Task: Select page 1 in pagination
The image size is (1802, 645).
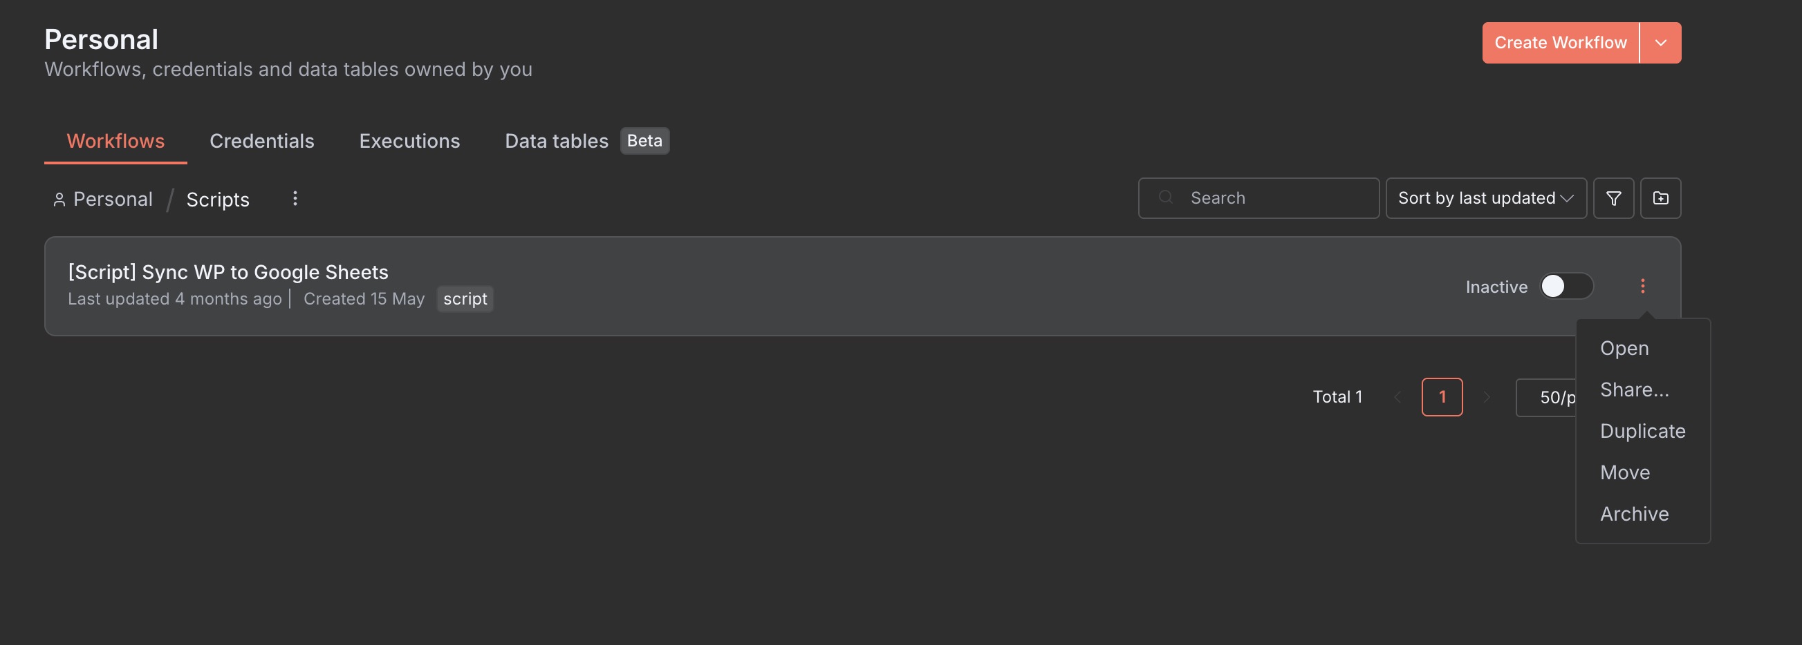Action: pos(1442,397)
